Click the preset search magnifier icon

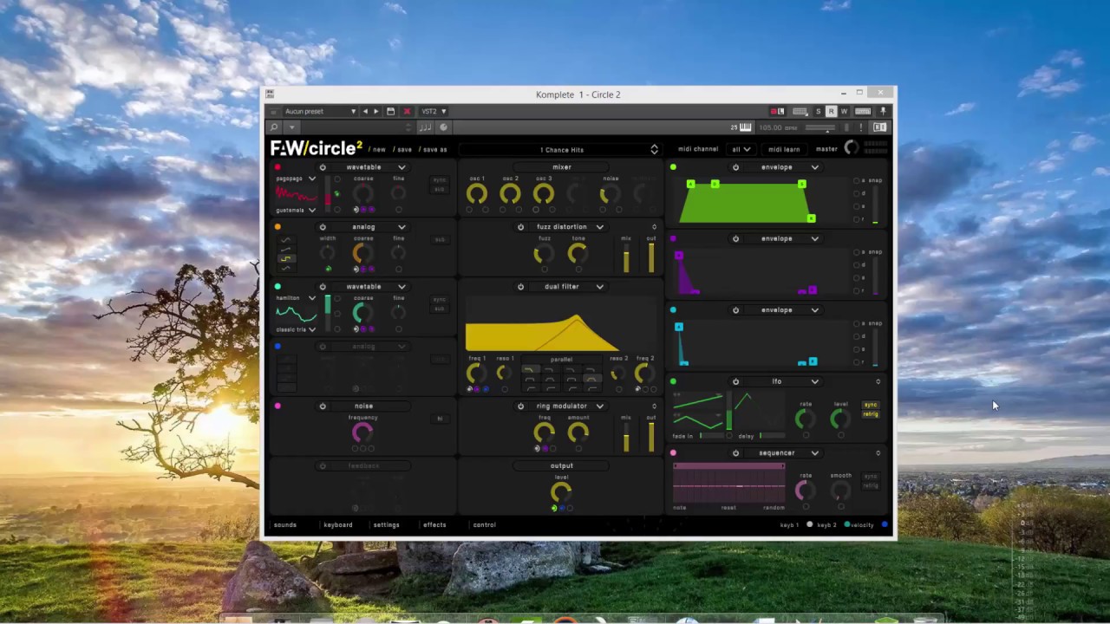click(274, 127)
